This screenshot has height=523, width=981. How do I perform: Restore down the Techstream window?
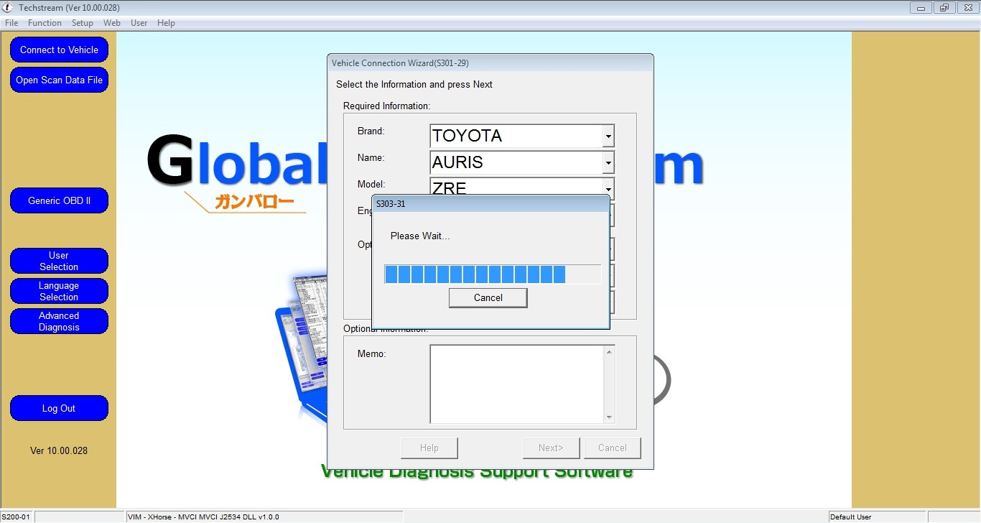944,8
